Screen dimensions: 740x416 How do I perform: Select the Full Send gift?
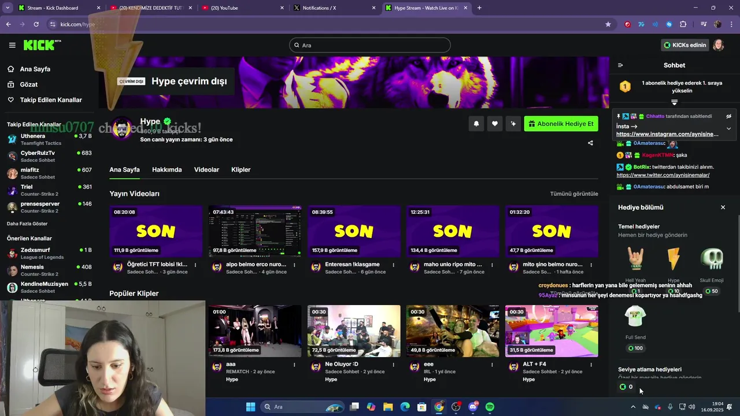[x=635, y=327]
